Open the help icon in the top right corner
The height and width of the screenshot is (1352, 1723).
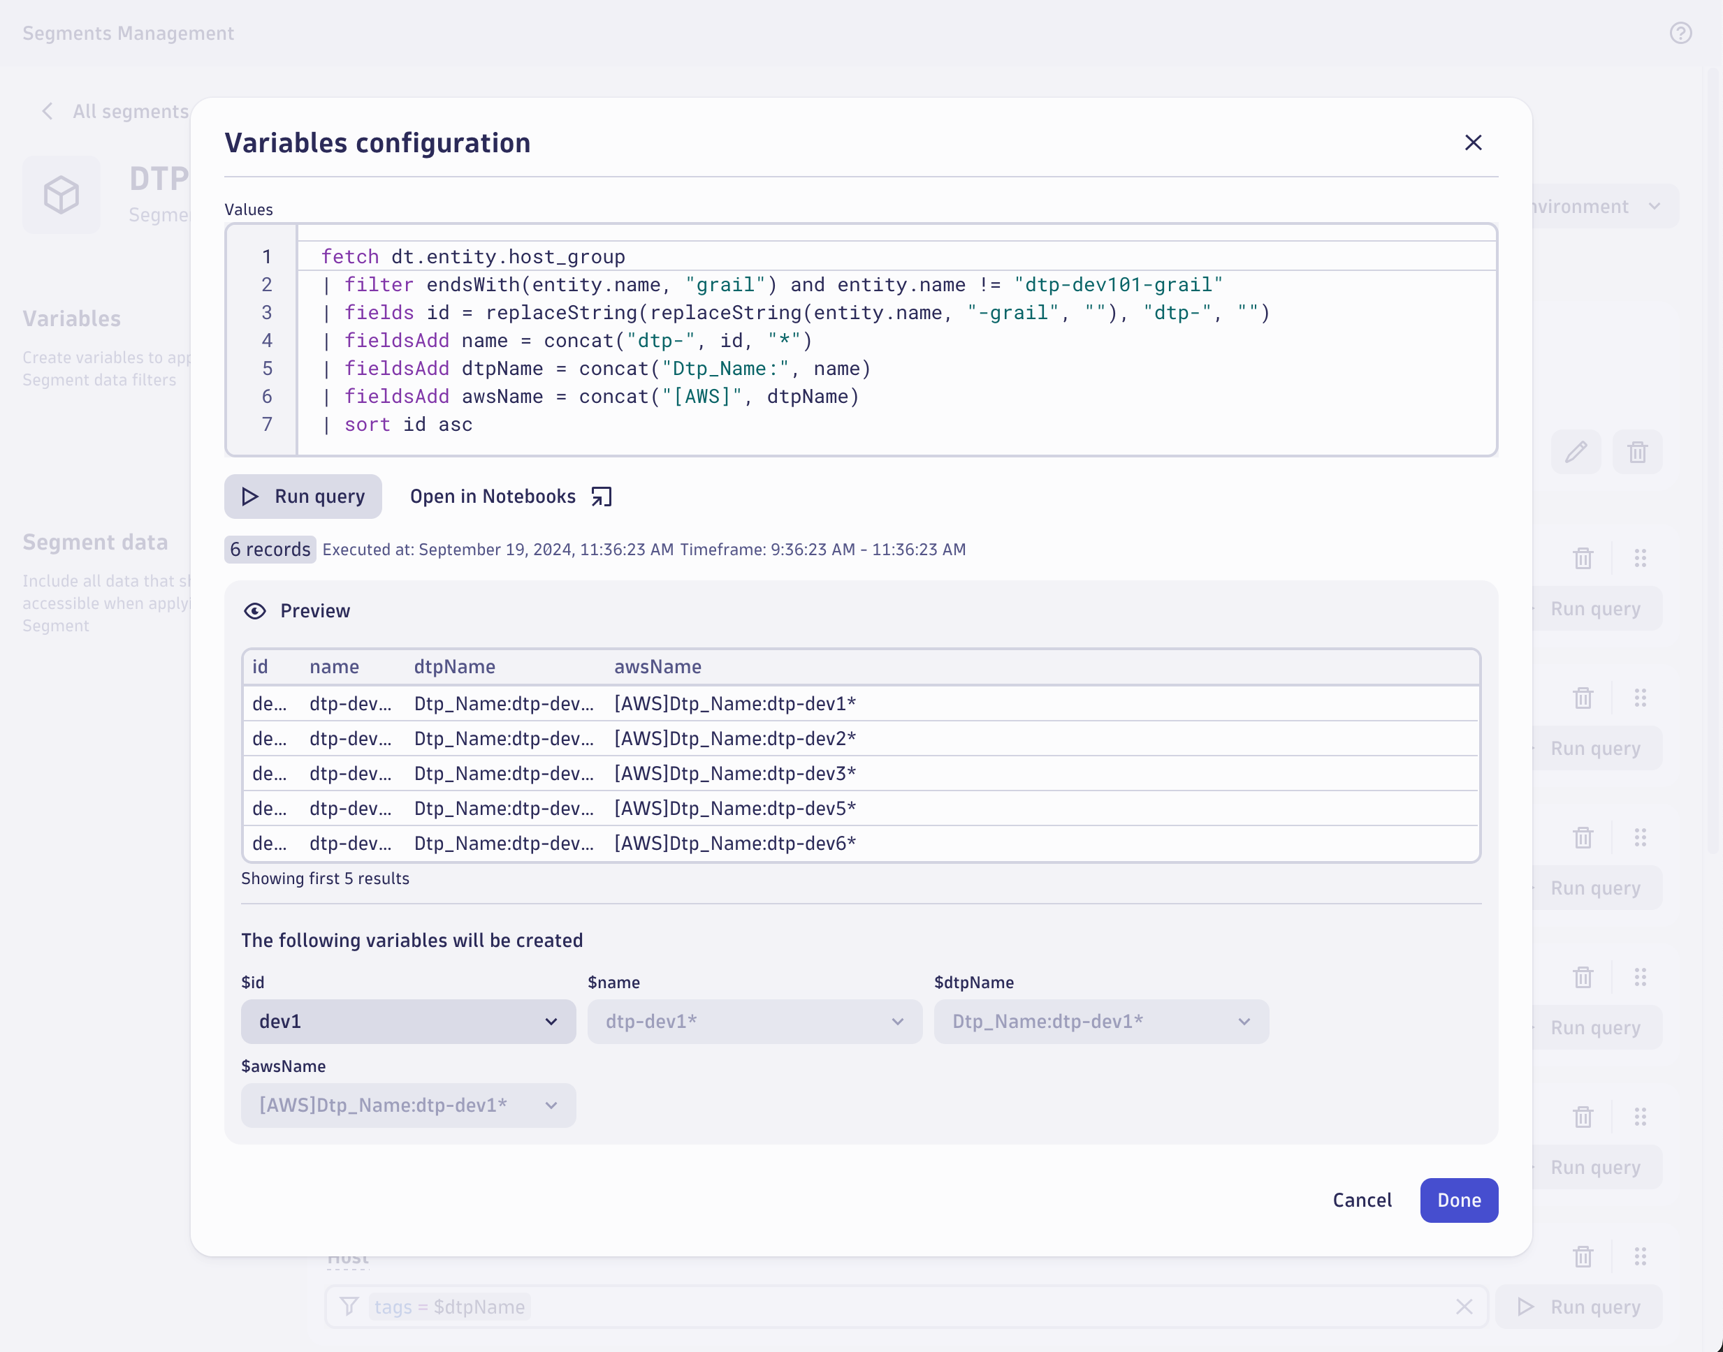[x=1681, y=34]
